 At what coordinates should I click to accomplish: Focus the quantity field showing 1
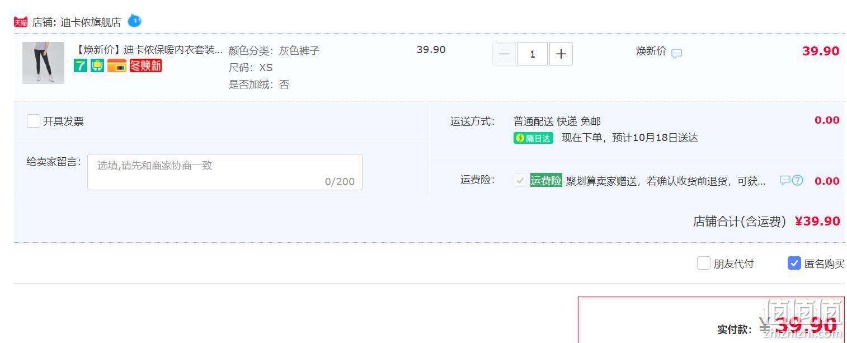point(533,54)
